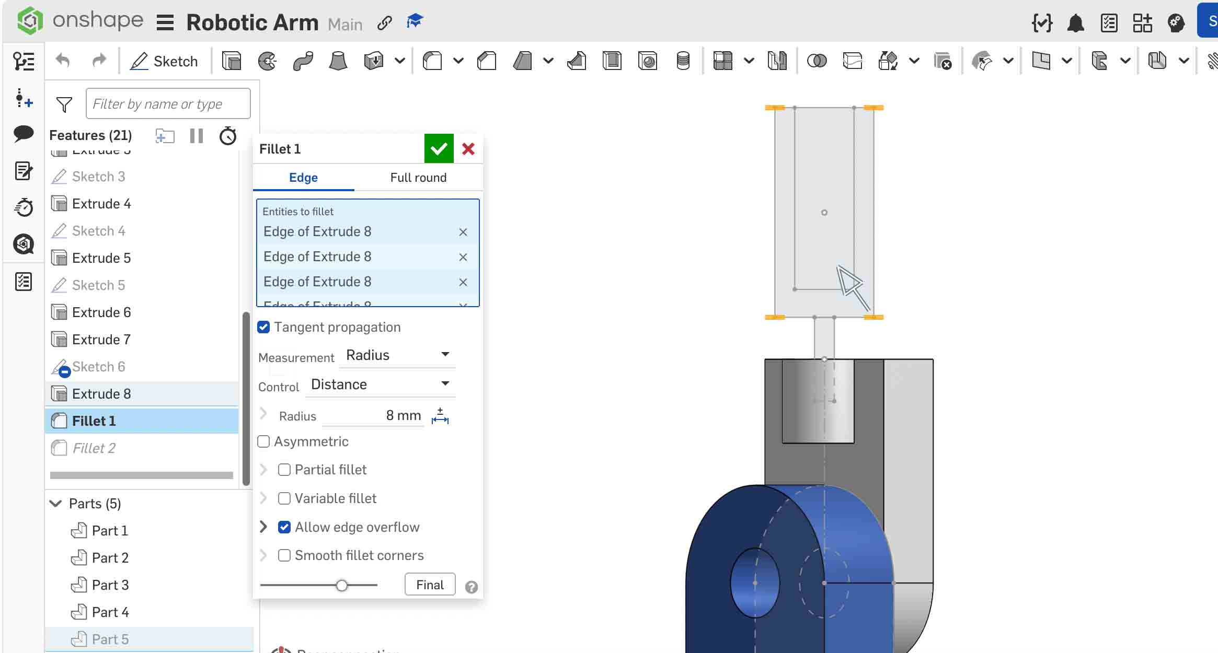Select the Sweep tool
The width and height of the screenshot is (1218, 653).
303,61
